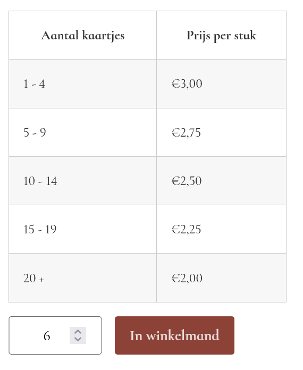
Task: Click the €2,50 price cell
Action: click(x=221, y=181)
